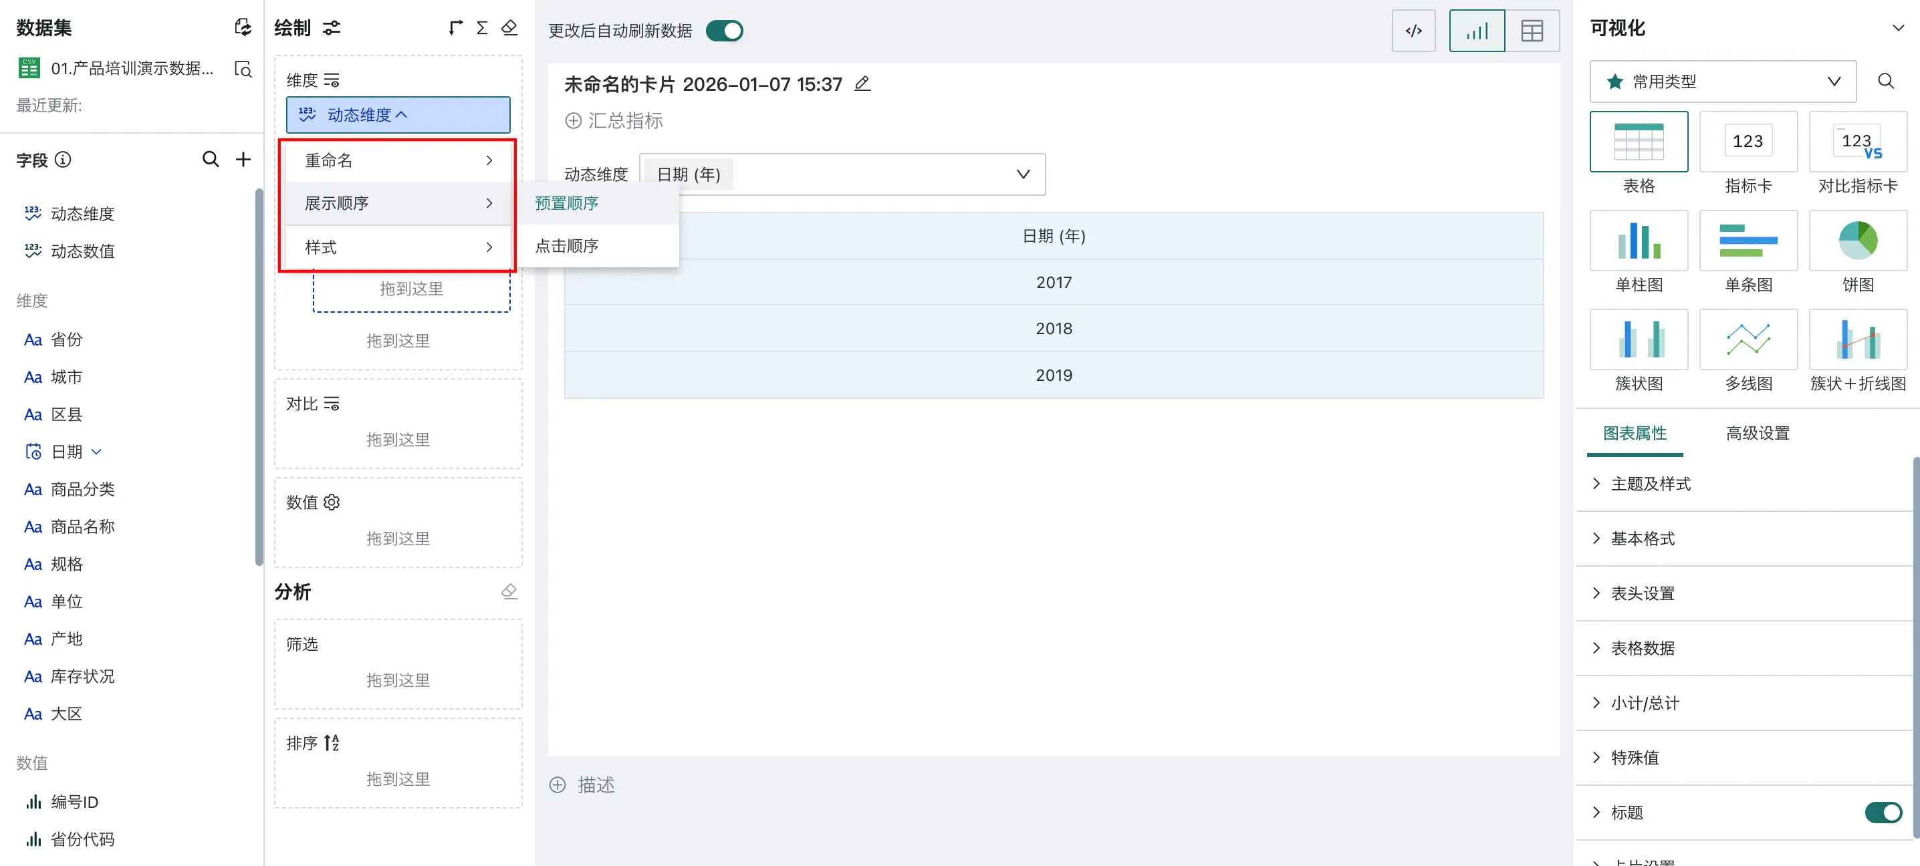
Task: Open the 常用类型 dropdown
Action: coord(1723,82)
